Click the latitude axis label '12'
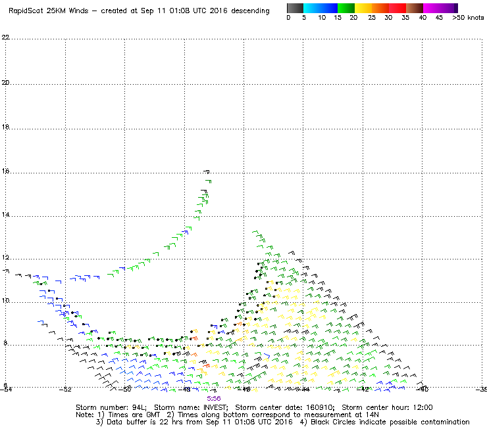 click(5, 258)
